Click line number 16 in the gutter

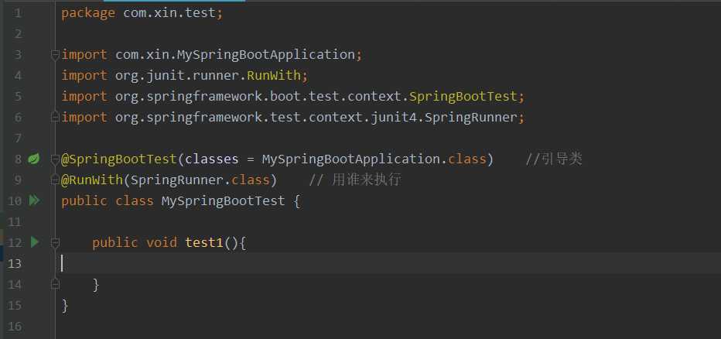point(14,326)
